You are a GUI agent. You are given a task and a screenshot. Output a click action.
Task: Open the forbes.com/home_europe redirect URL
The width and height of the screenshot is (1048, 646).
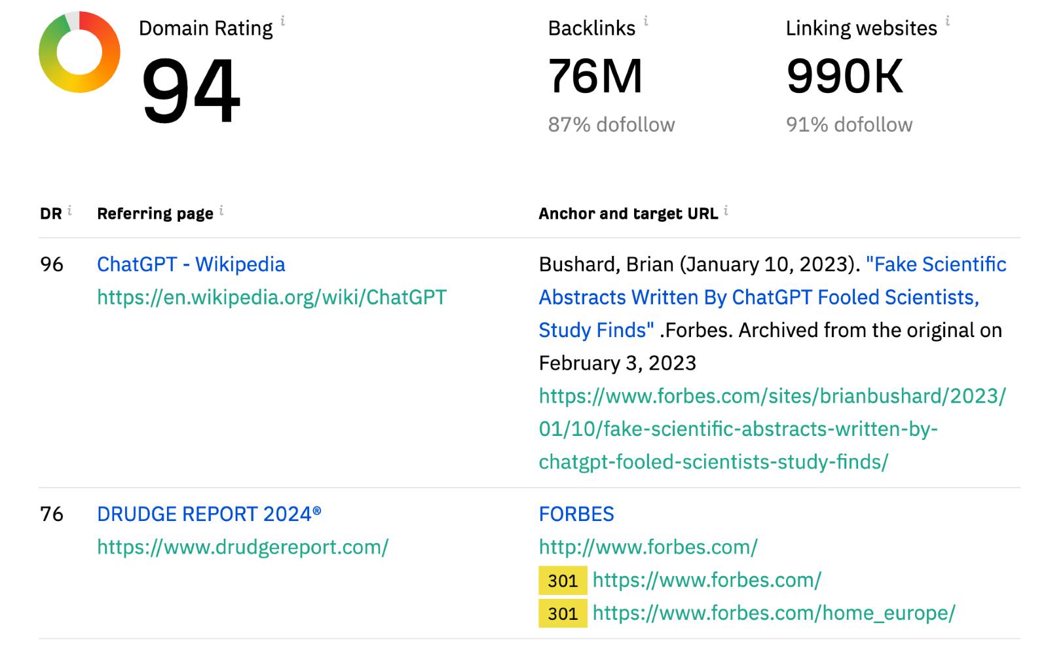point(774,613)
